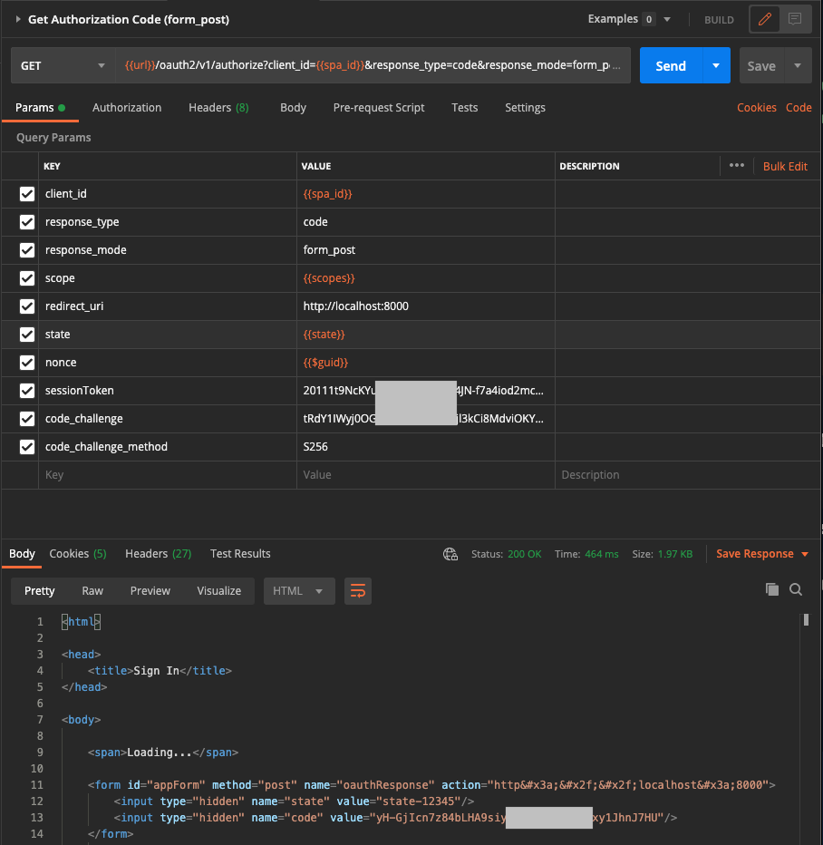Uncheck the scope parameter checkbox

[27, 278]
